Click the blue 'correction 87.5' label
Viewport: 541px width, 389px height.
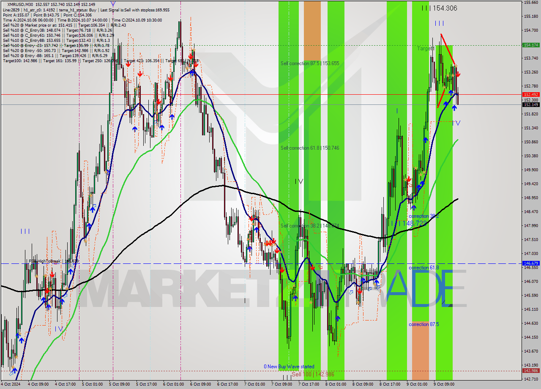point(424,324)
